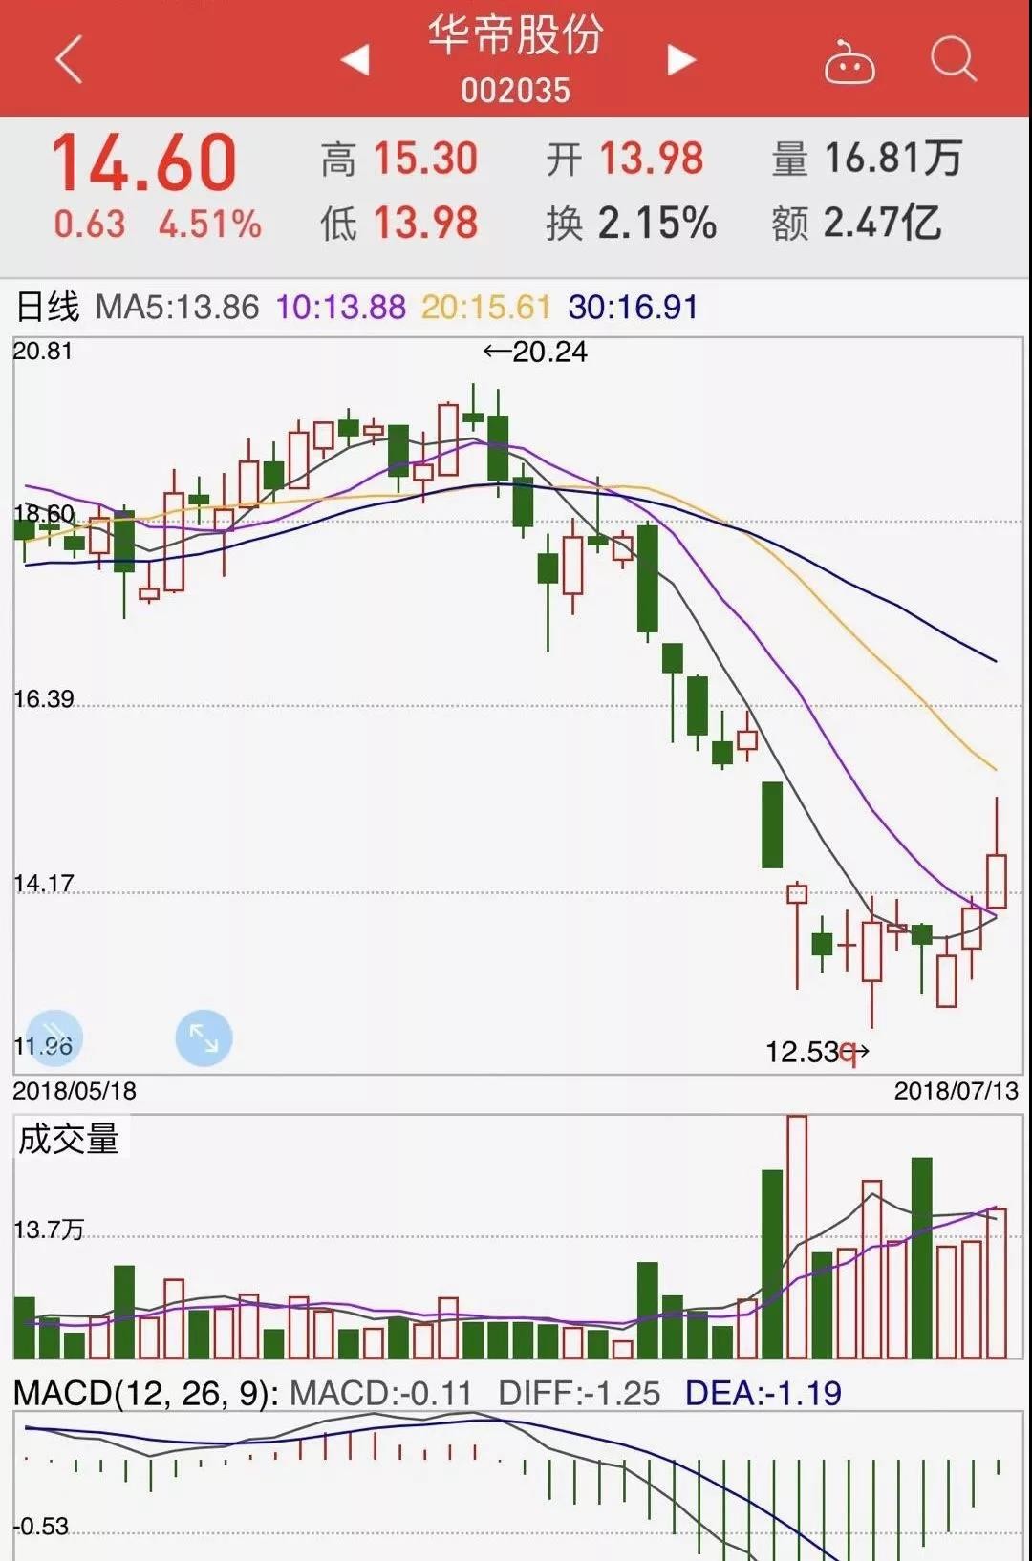Viewport: 1032px width, 1561px height.
Task: Tap turnover rate 2.15%
Action: 657,224
